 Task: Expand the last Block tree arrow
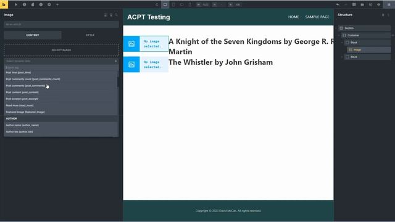342,57
